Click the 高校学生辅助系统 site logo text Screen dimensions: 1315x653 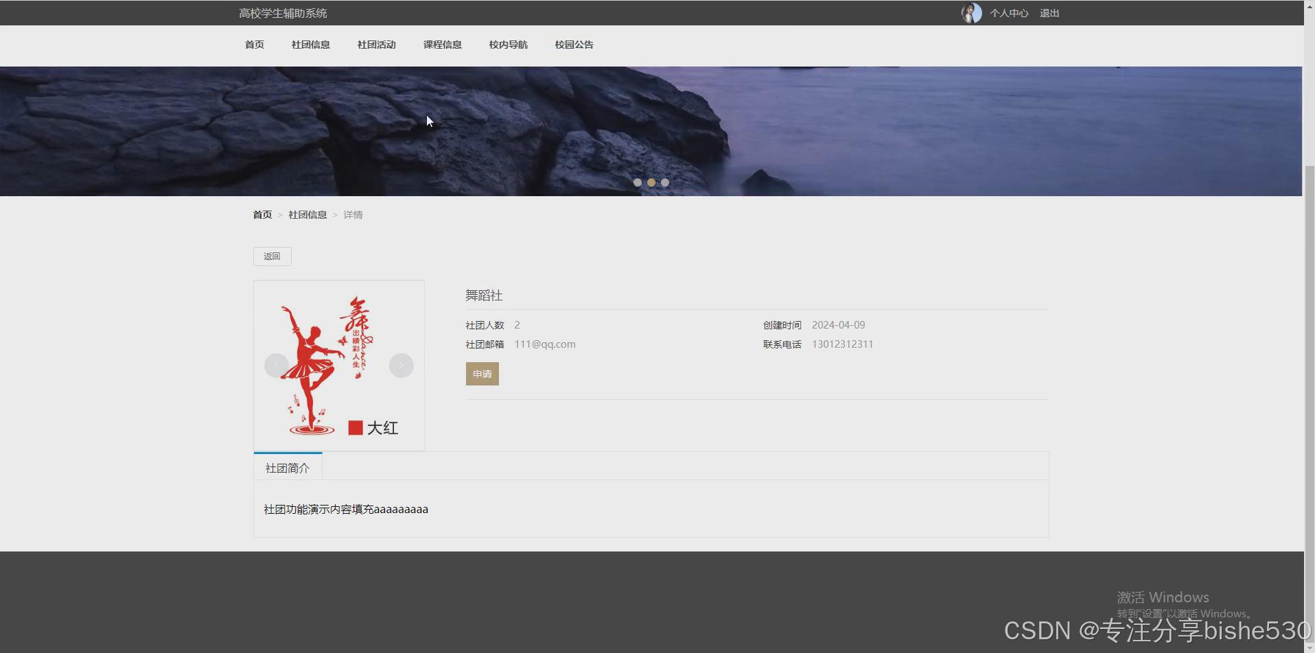[283, 12]
